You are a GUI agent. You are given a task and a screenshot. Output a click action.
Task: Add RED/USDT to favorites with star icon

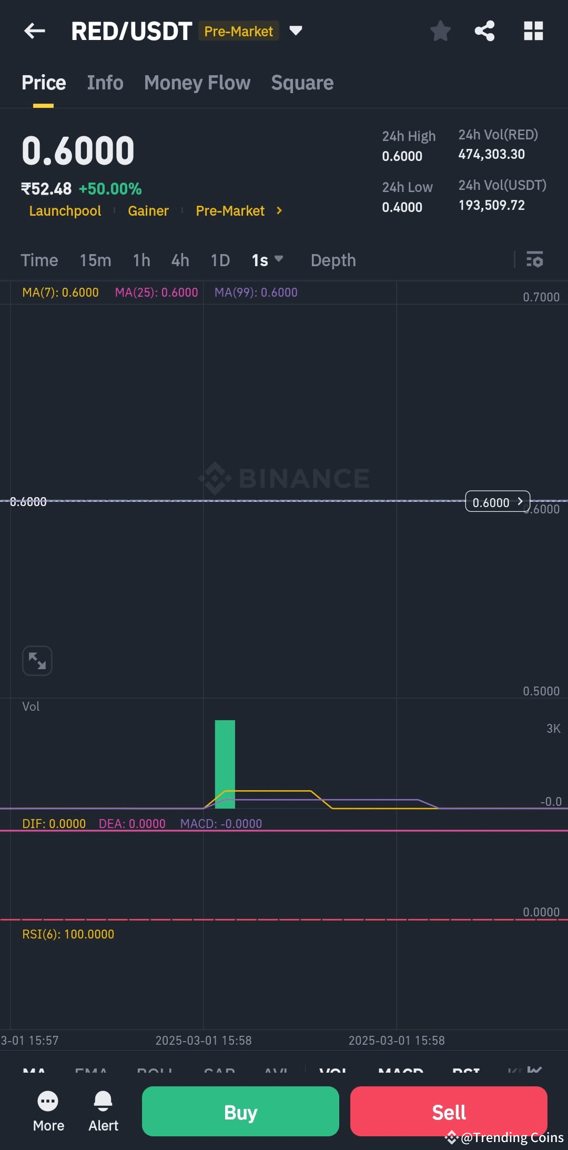pyautogui.click(x=440, y=31)
